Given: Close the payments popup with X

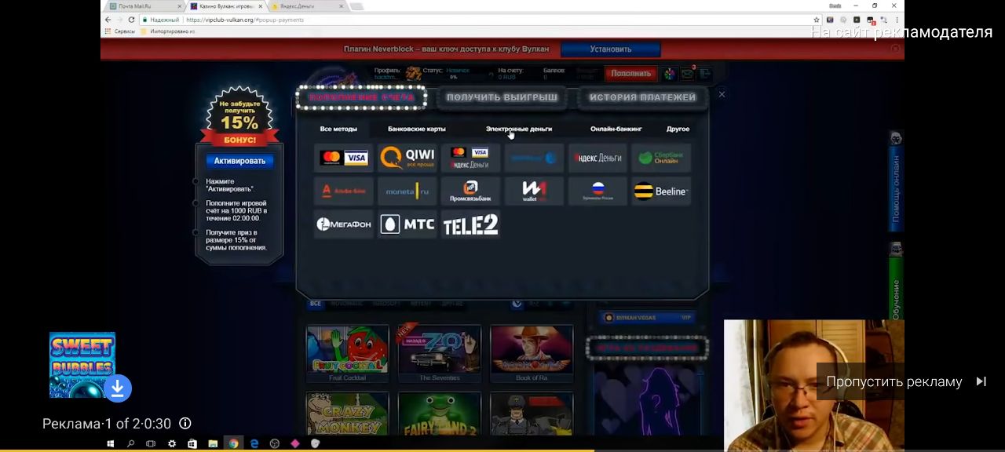Looking at the screenshot, I should [x=722, y=94].
